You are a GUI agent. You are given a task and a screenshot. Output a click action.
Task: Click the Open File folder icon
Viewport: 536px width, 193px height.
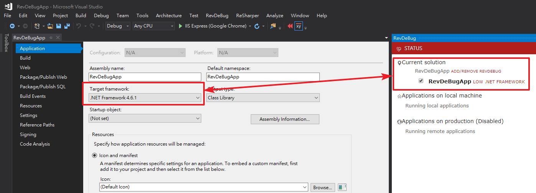pyautogui.click(x=50, y=26)
